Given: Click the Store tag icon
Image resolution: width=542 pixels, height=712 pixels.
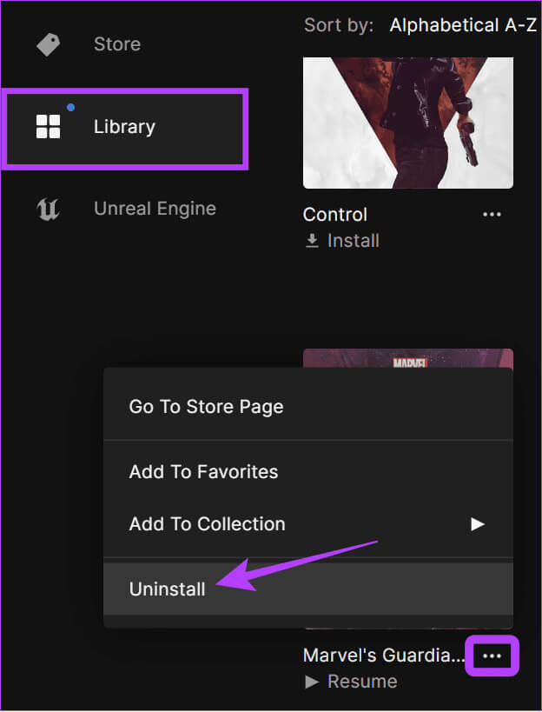Looking at the screenshot, I should [48, 44].
